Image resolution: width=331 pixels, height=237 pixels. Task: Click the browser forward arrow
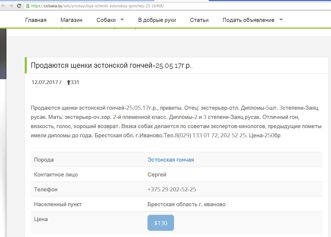[x=11, y=6]
